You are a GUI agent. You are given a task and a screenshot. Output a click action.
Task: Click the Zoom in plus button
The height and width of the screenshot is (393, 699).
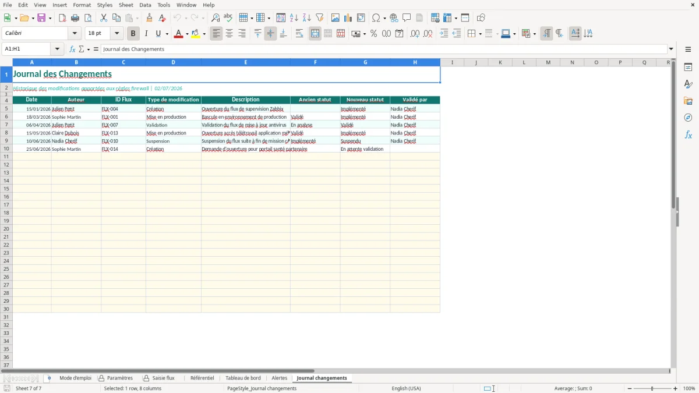(675, 388)
